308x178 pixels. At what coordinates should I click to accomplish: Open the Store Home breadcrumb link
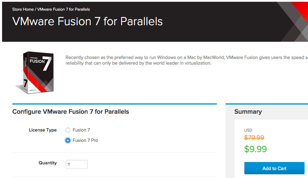click(x=23, y=9)
